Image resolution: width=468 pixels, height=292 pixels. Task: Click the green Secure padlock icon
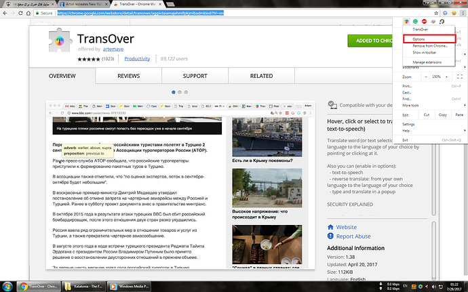[x=37, y=13]
